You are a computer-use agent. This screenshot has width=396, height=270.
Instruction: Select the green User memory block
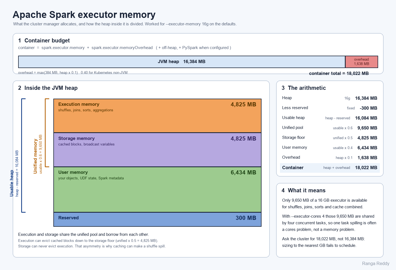pyautogui.click(x=157, y=190)
